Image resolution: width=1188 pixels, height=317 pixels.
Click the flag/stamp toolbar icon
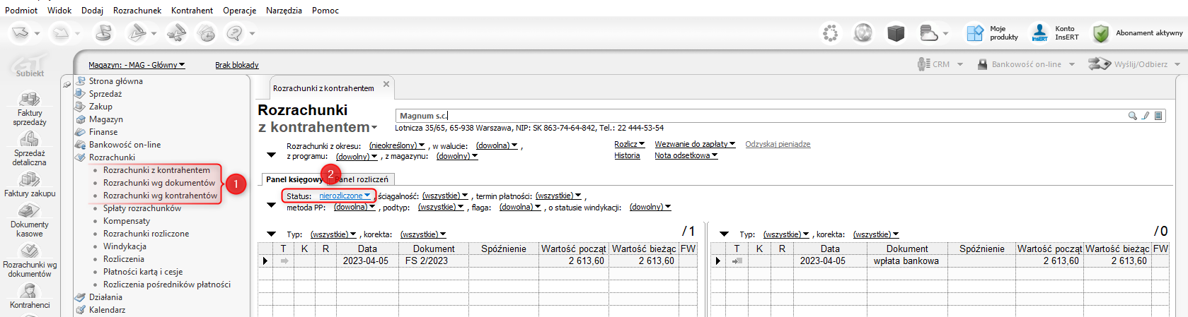click(x=104, y=33)
